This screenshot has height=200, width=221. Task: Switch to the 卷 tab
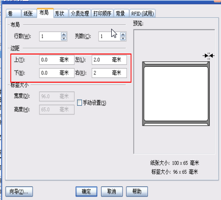14,14
